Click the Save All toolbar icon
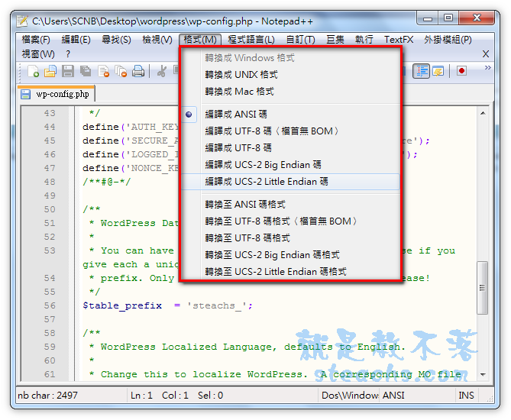The image size is (511, 420). (86, 71)
